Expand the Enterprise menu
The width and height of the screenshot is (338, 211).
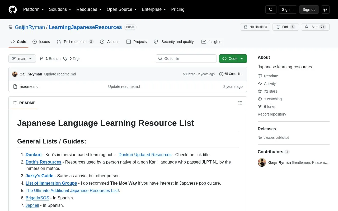154,9
